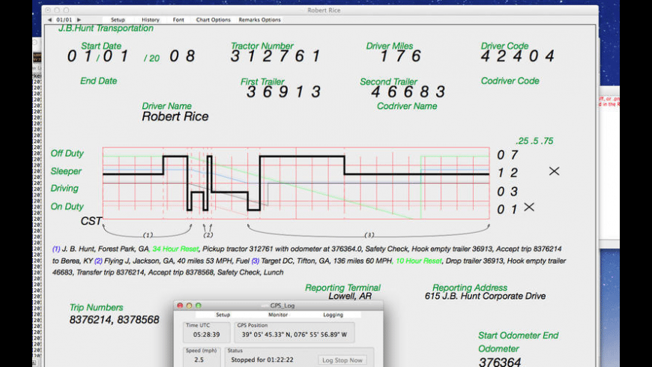Click bracket label (1) under the chart
This screenshot has width=652, height=367.
point(148,235)
